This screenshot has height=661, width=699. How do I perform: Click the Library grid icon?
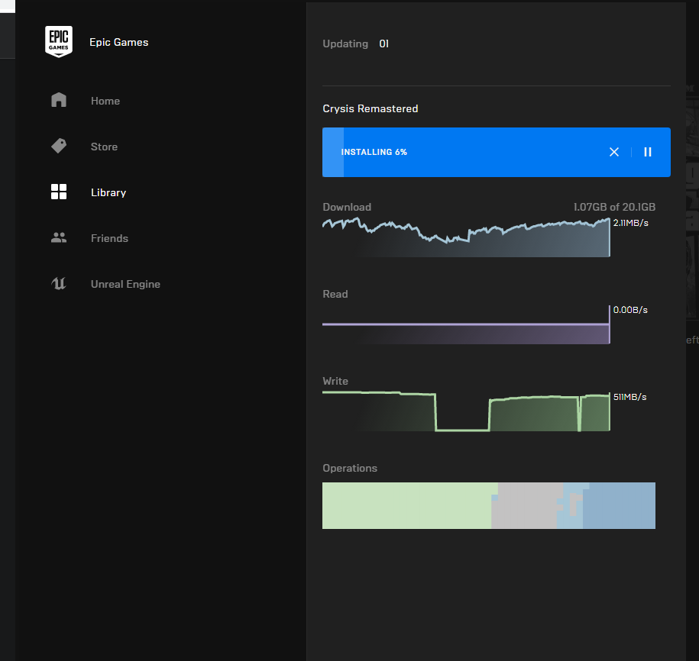tap(59, 192)
